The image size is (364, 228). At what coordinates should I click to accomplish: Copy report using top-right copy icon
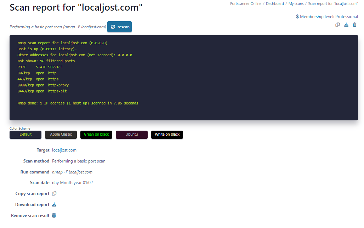(337, 25)
